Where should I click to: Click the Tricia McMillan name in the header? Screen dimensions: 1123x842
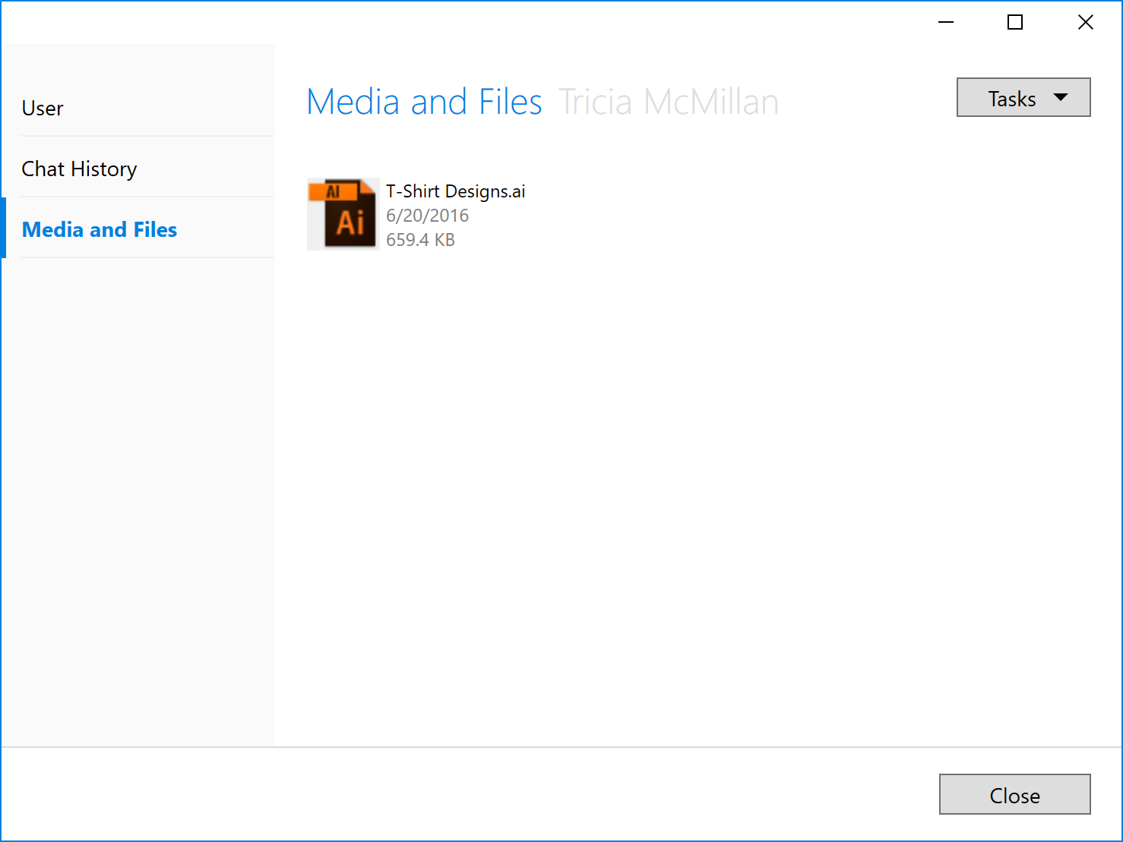point(669,102)
